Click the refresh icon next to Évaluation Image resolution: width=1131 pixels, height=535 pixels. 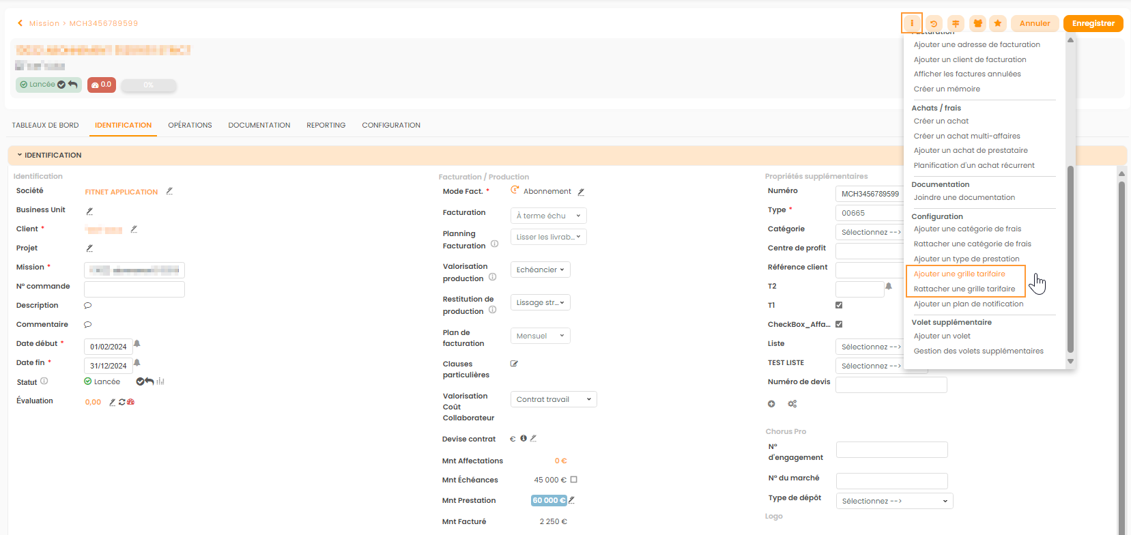coord(122,402)
